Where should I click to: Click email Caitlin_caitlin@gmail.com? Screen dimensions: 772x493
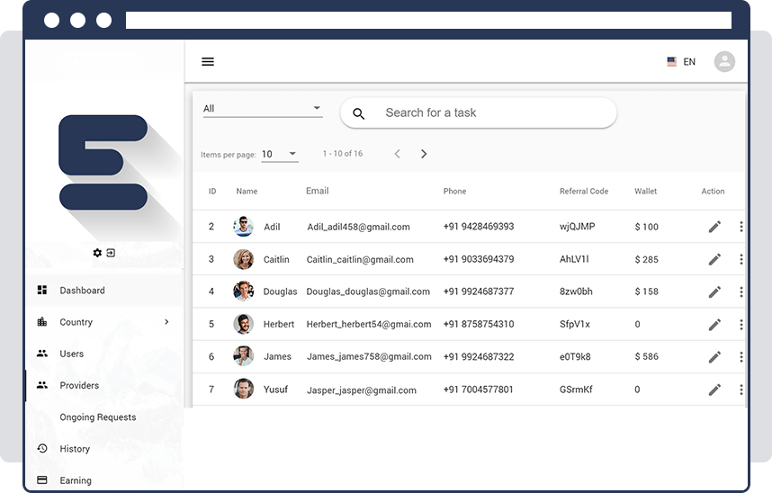click(x=360, y=260)
